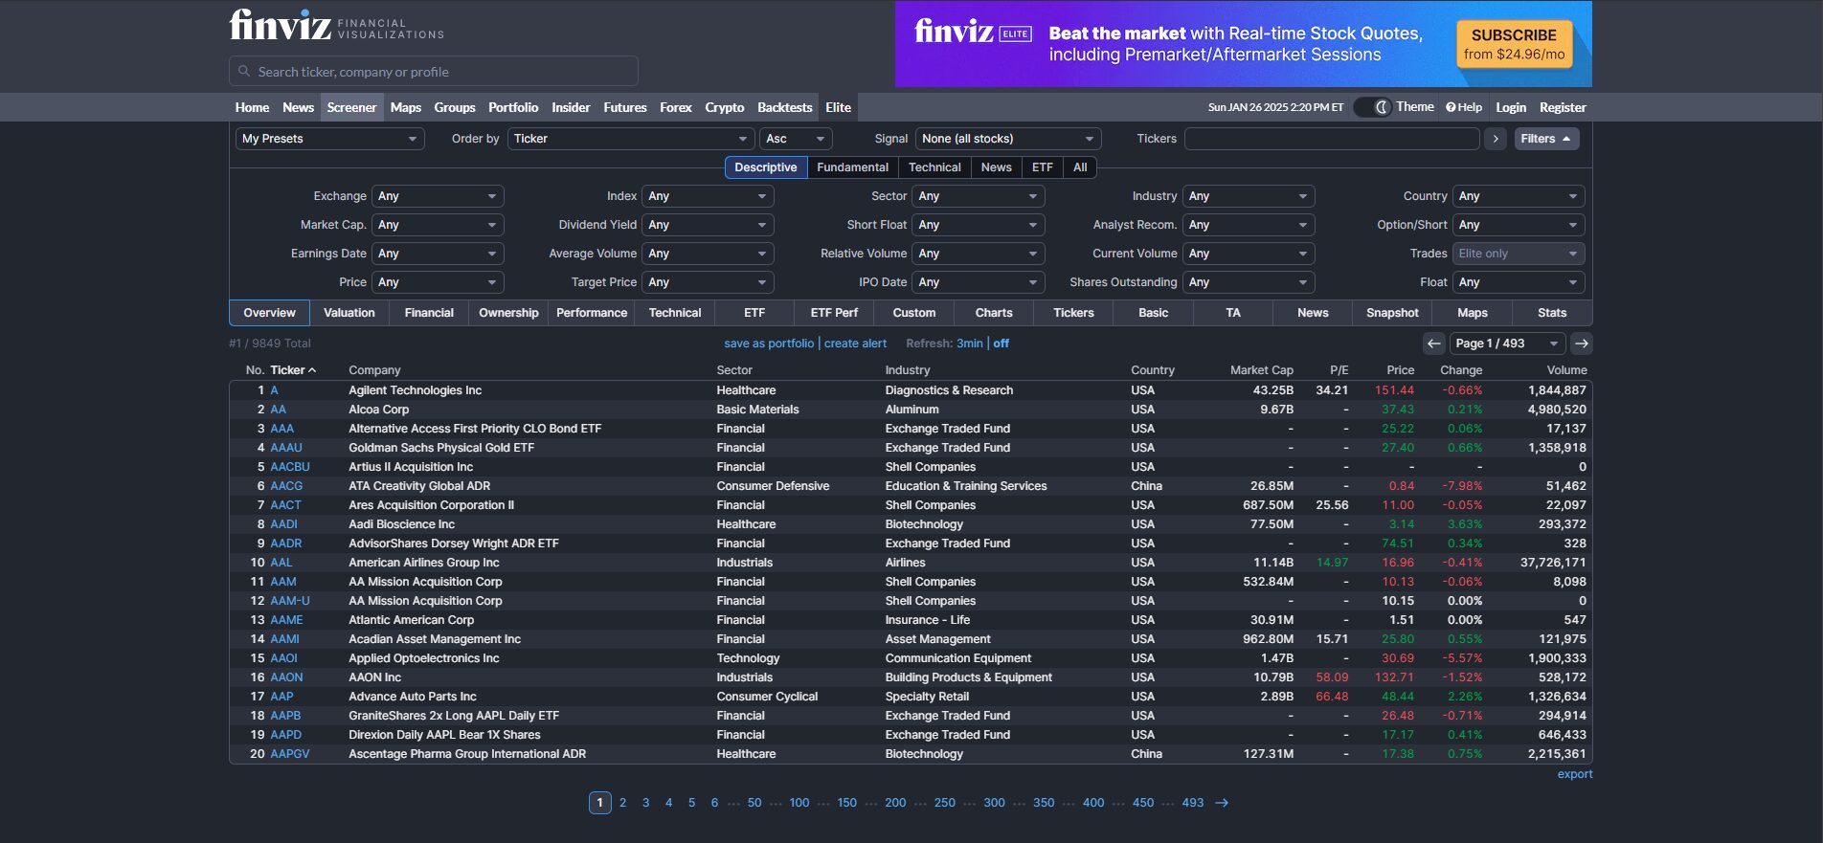Open the Market Cap. filter dropdown

coord(438,225)
